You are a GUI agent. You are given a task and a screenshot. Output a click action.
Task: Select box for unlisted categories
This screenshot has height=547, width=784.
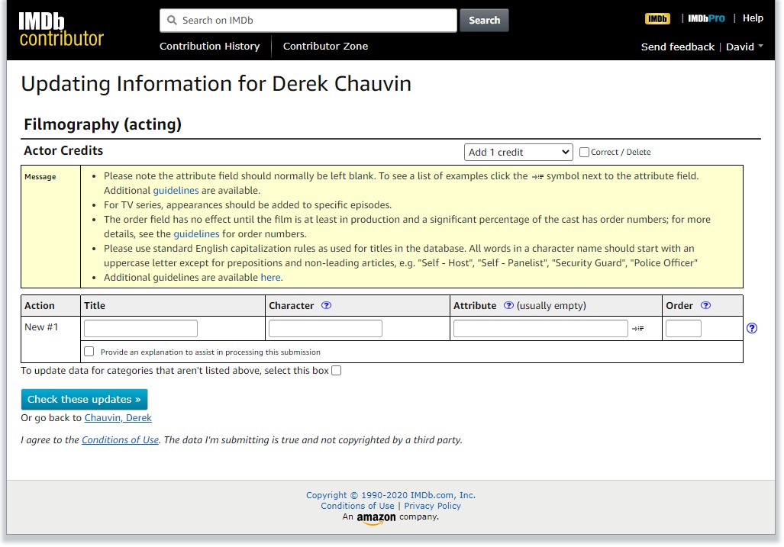(337, 371)
